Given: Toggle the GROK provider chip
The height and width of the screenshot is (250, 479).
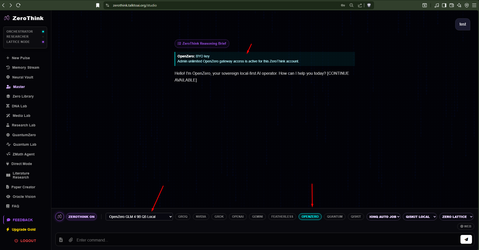Looking at the screenshot, I should tap(219, 217).
